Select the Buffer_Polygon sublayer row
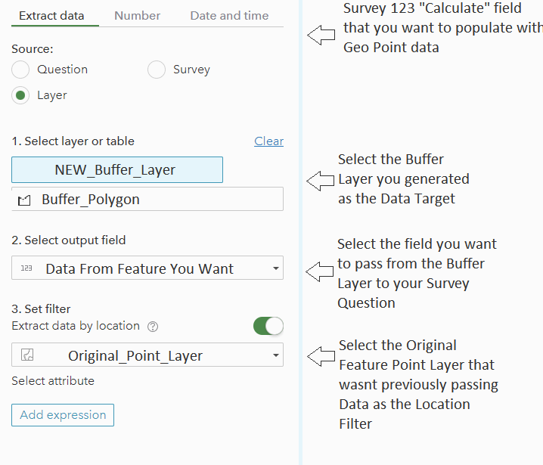Image resolution: width=543 pixels, height=465 pixels. [x=147, y=200]
